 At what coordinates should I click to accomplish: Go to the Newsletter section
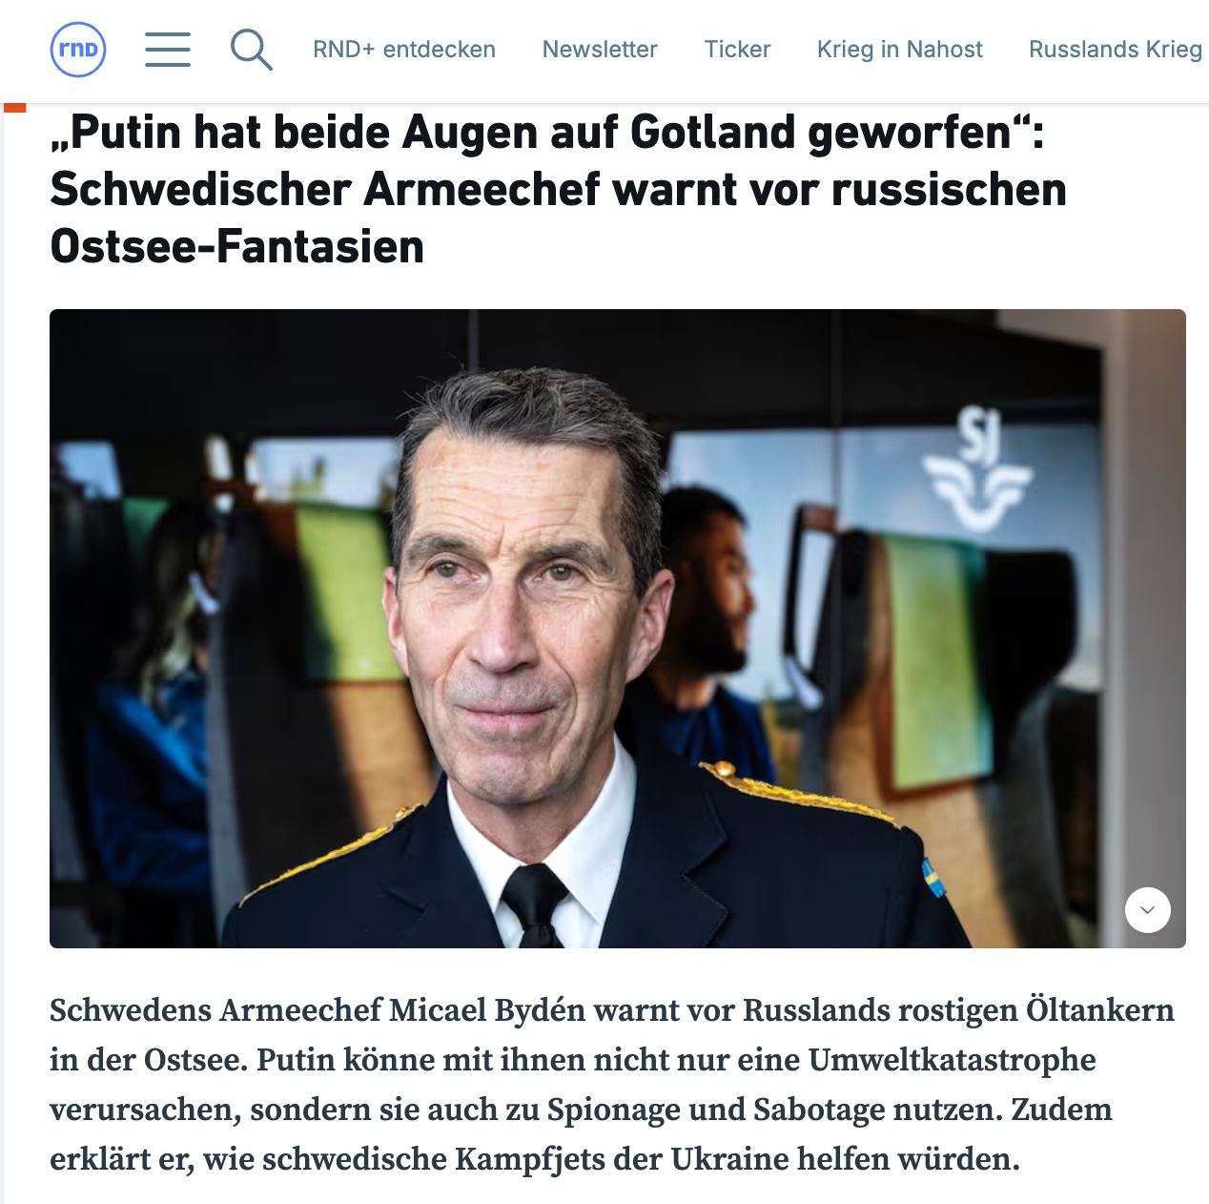coord(600,50)
